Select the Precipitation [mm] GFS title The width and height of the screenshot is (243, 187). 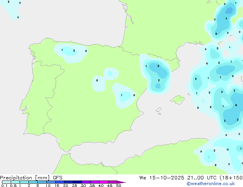[x=31, y=178]
